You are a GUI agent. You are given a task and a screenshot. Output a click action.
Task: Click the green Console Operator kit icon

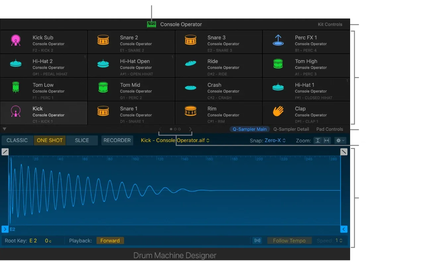pos(152,24)
